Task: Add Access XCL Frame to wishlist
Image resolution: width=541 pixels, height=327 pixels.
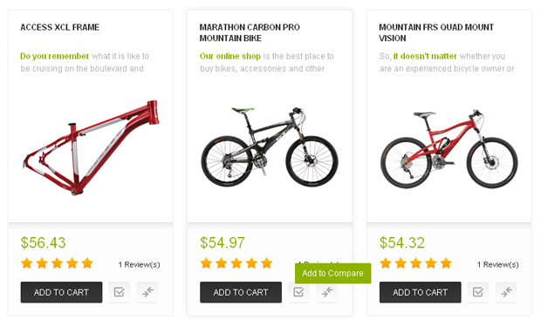Action: point(119,292)
